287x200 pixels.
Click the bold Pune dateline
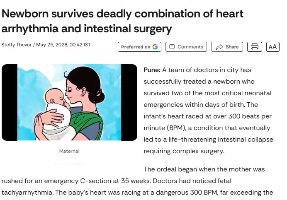tap(152, 70)
